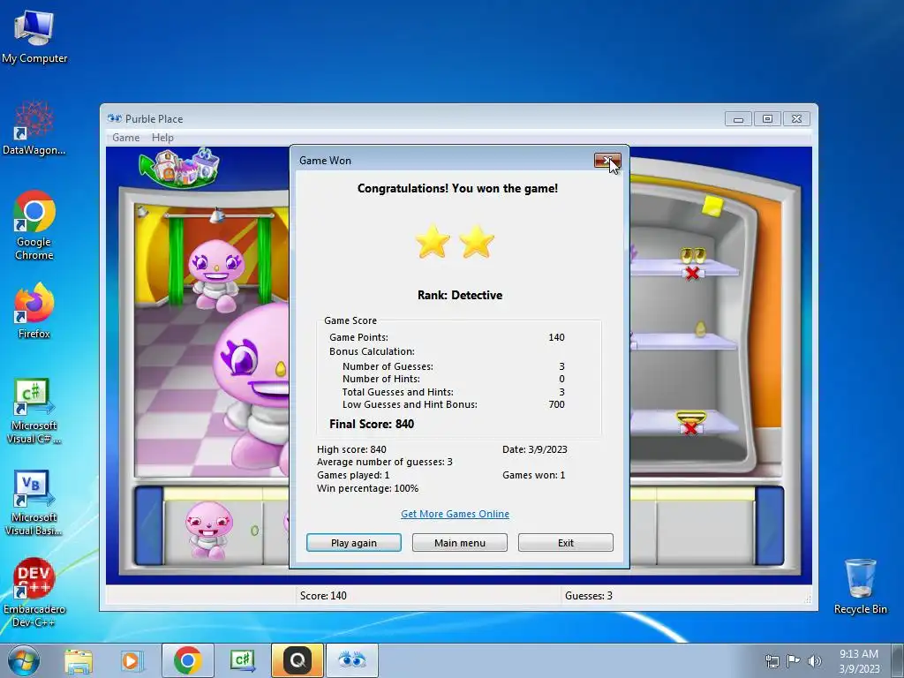Open Firefox desktop shortcut
The width and height of the screenshot is (904, 678).
tap(34, 310)
